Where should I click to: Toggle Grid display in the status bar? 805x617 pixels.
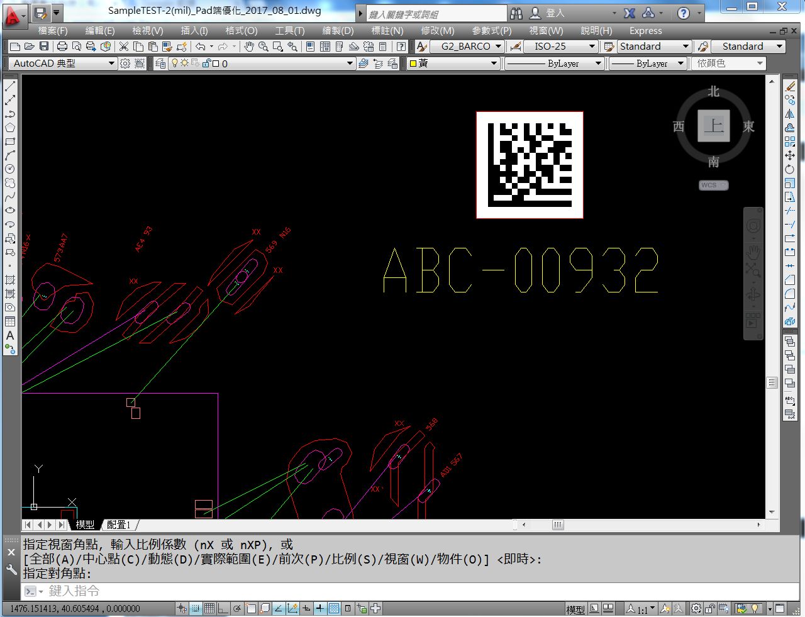(209, 609)
